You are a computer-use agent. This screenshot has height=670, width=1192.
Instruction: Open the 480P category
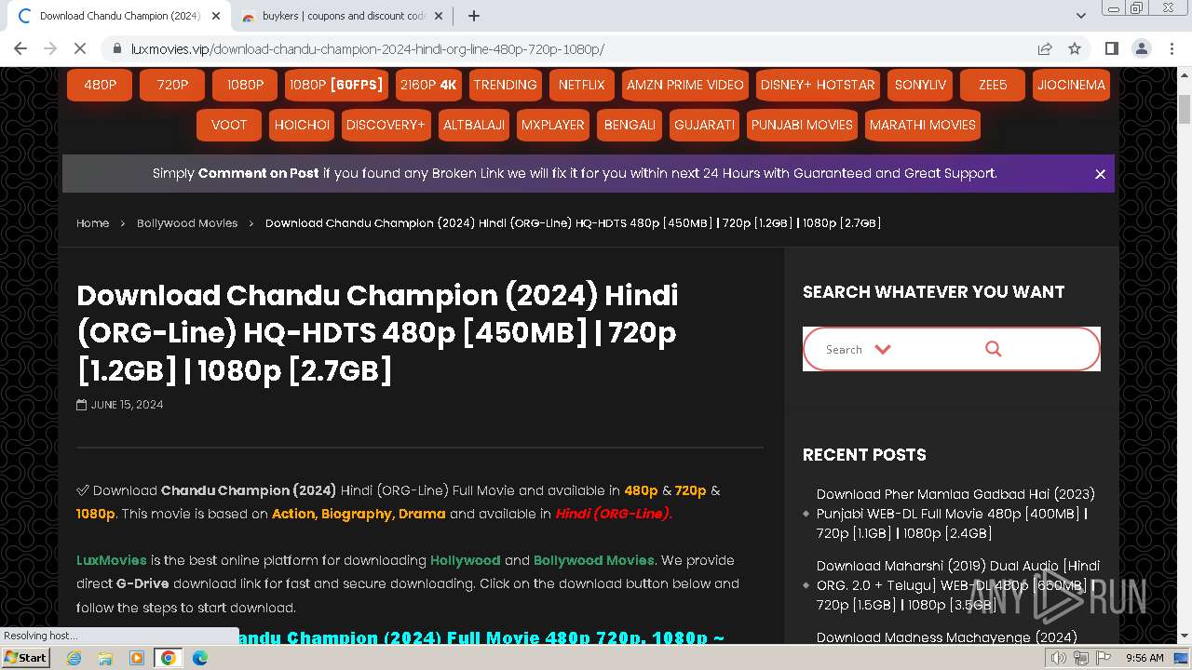coord(100,85)
